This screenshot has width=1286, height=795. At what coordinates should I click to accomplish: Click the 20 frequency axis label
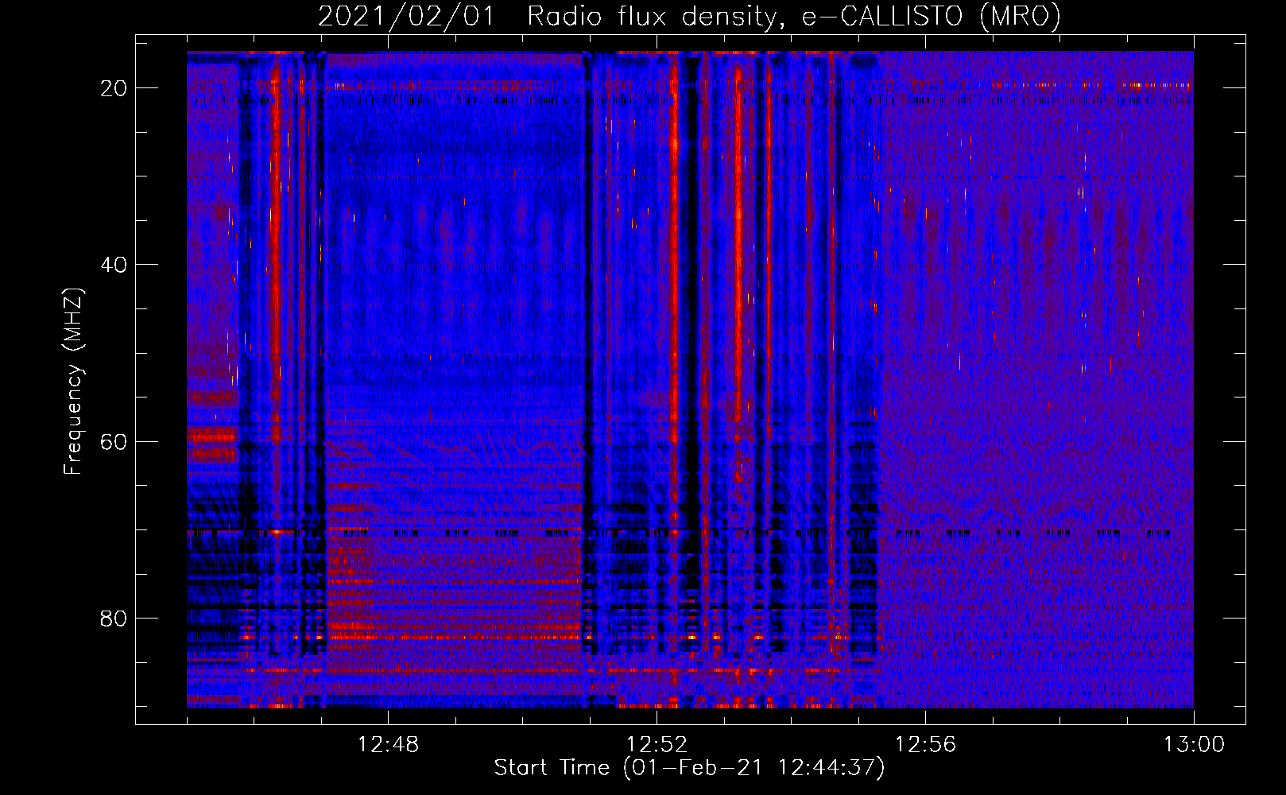tap(114, 88)
